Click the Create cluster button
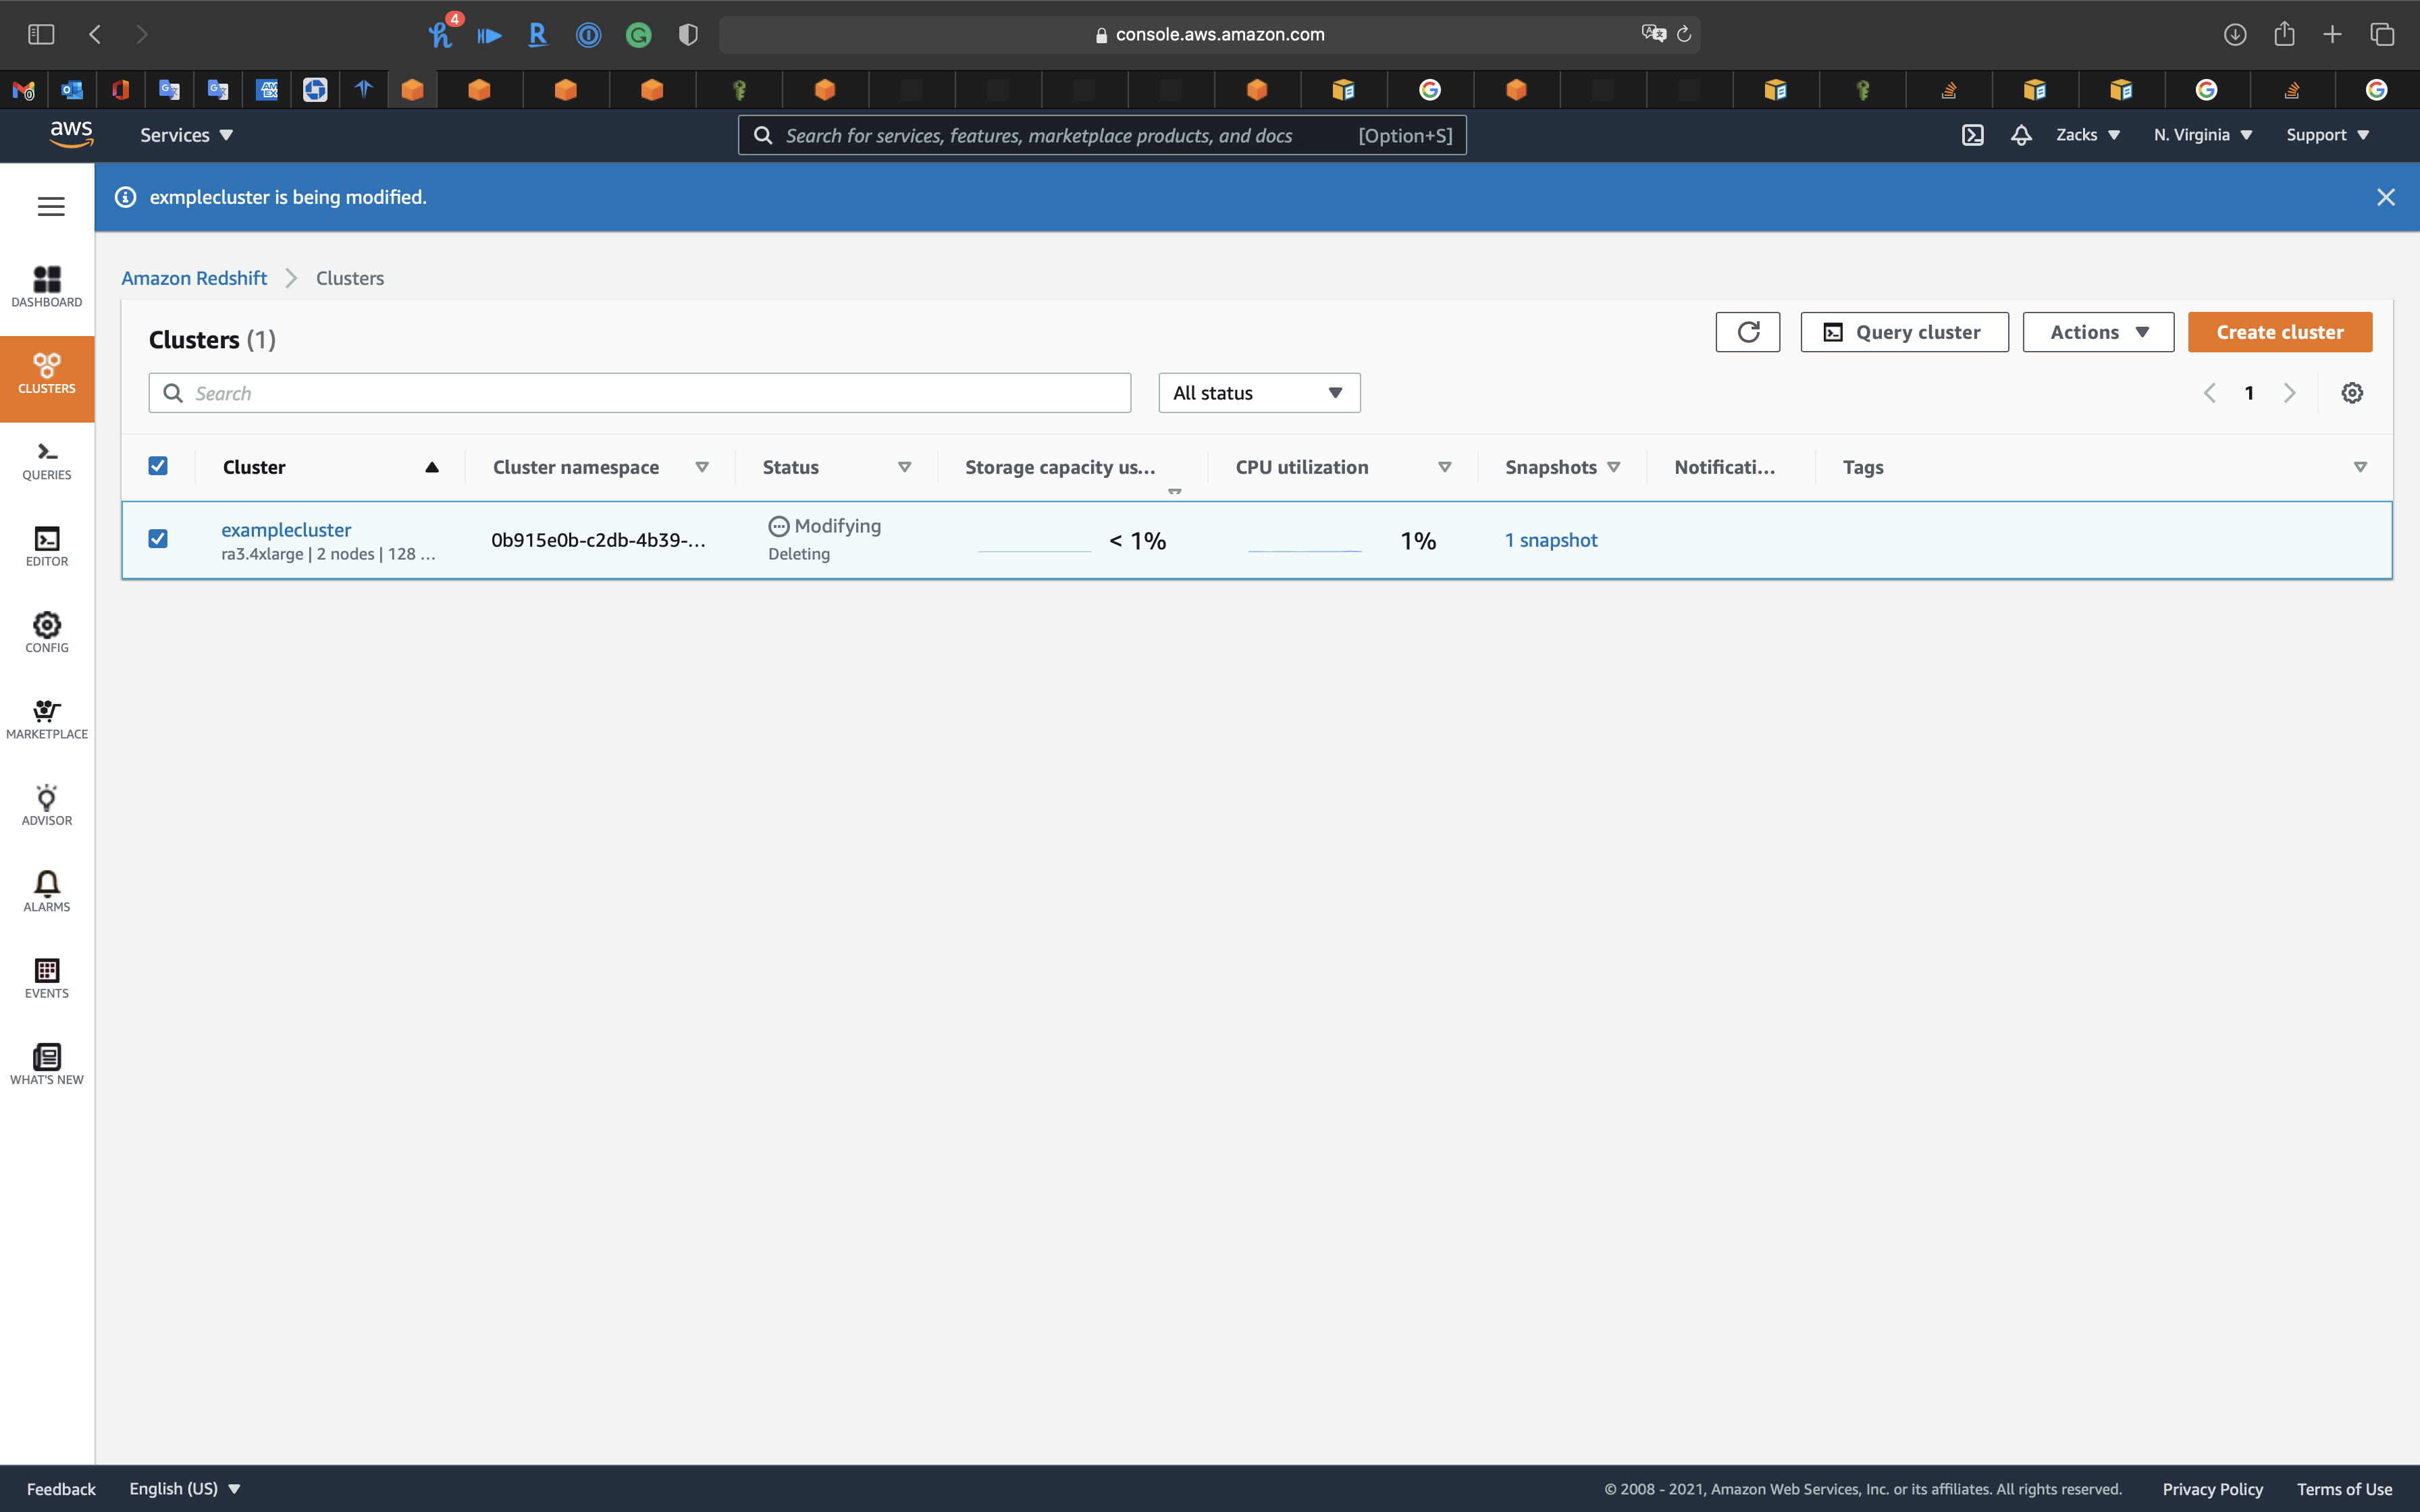Screen dimensions: 2420x1512 2279,332
